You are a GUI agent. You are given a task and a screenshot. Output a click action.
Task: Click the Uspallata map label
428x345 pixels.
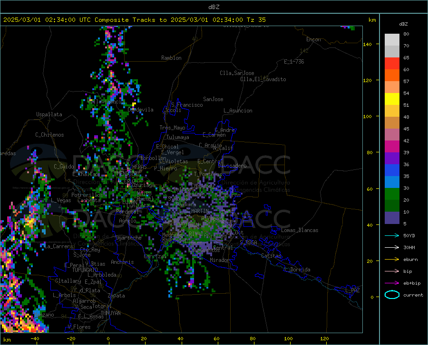pyautogui.click(x=49, y=114)
